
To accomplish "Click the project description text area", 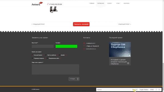I will (x=55, y=70).
